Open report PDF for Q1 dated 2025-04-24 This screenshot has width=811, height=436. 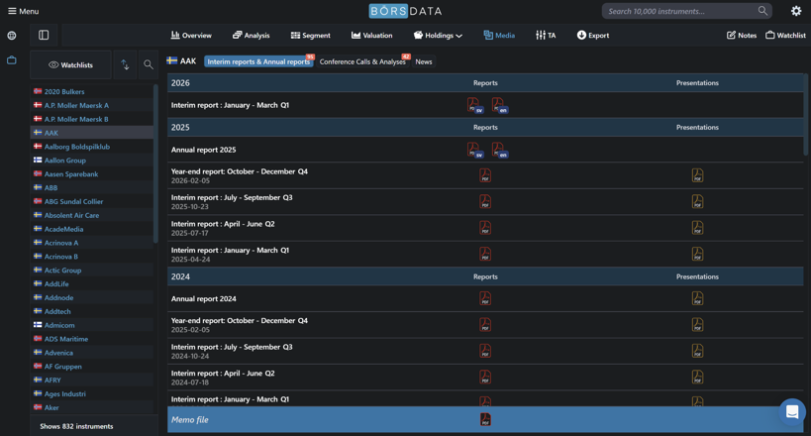tap(485, 255)
